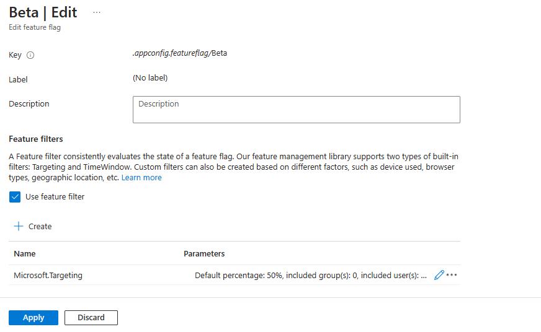Screen dimensions: 541x332
Task: Click the Name column header
Action: pyautogui.click(x=25, y=254)
